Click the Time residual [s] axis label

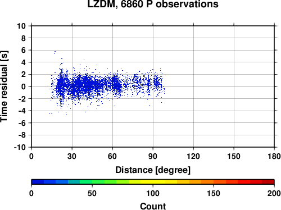(4, 86)
